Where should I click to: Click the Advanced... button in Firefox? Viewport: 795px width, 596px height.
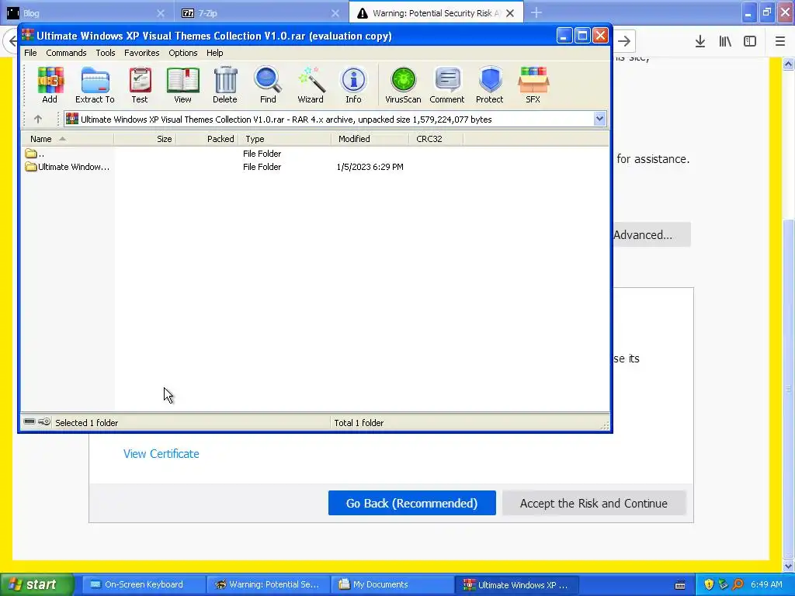coord(651,234)
